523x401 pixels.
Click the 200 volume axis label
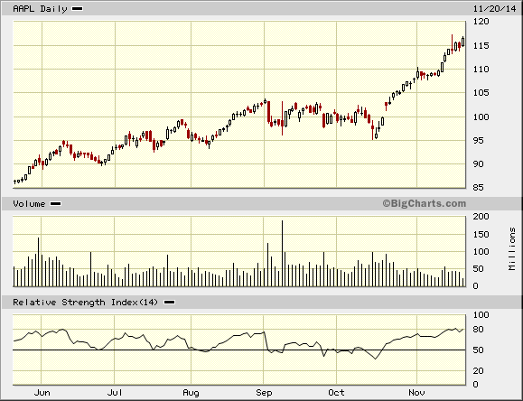tap(481, 217)
